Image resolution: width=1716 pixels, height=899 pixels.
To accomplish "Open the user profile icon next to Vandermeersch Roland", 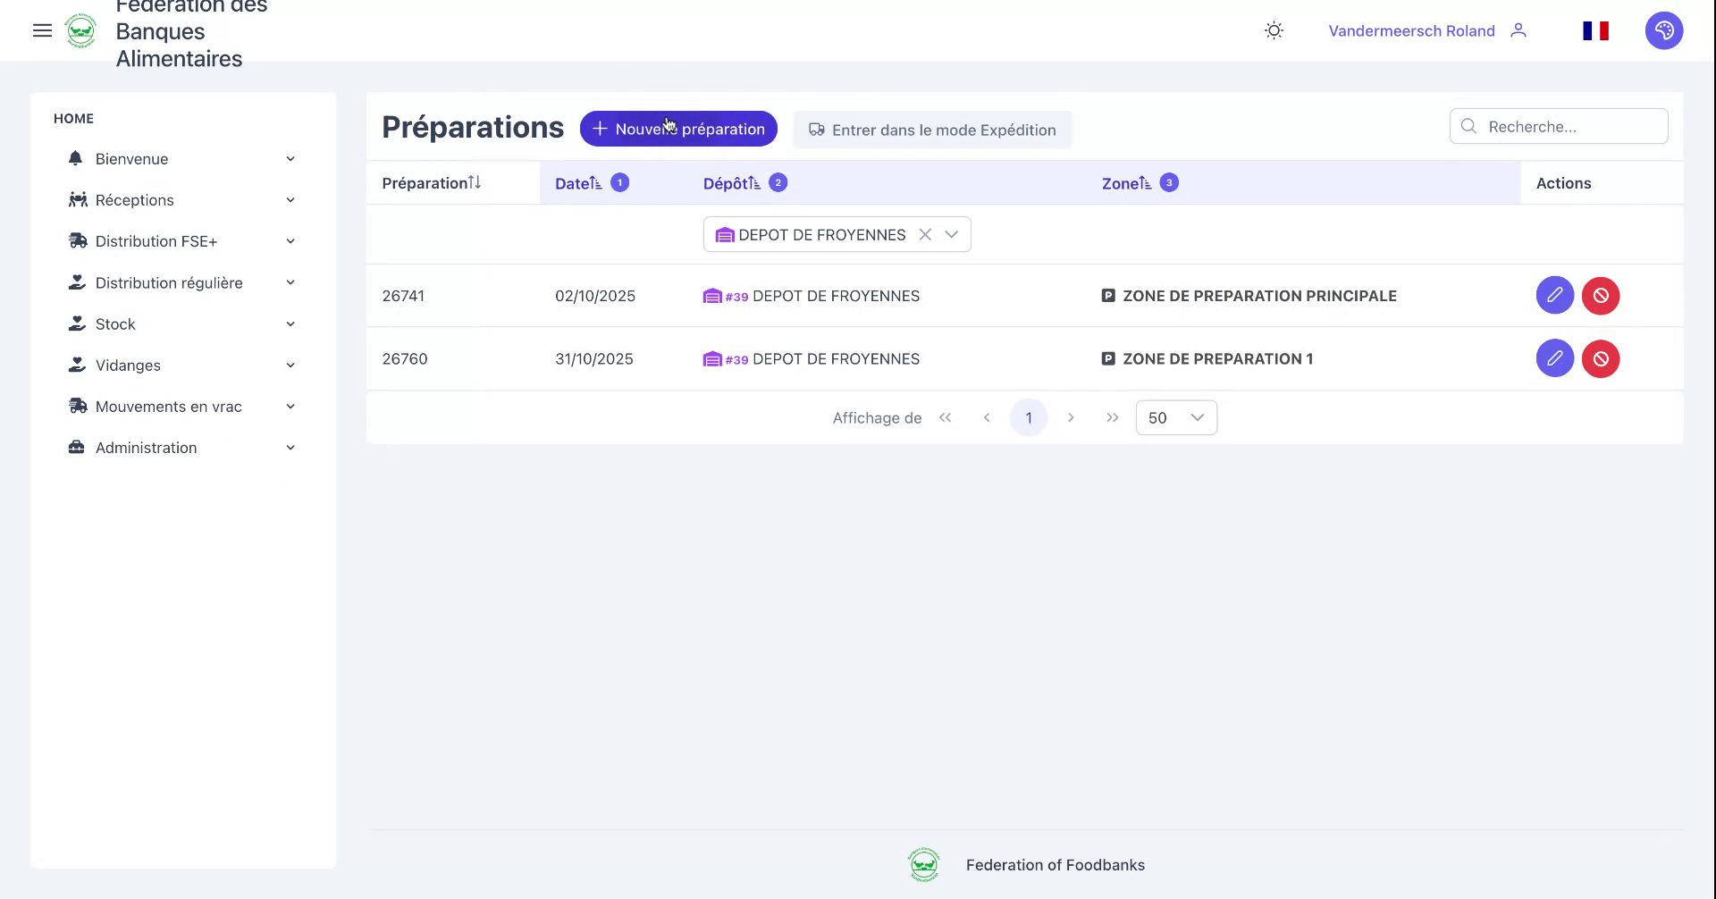I will [1518, 30].
